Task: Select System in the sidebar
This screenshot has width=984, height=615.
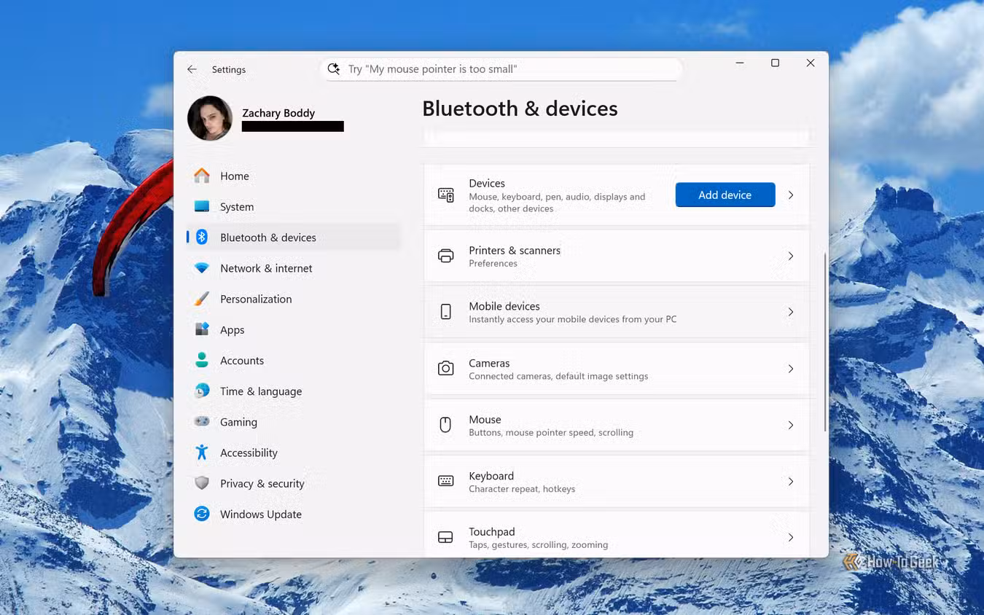Action: (293, 206)
